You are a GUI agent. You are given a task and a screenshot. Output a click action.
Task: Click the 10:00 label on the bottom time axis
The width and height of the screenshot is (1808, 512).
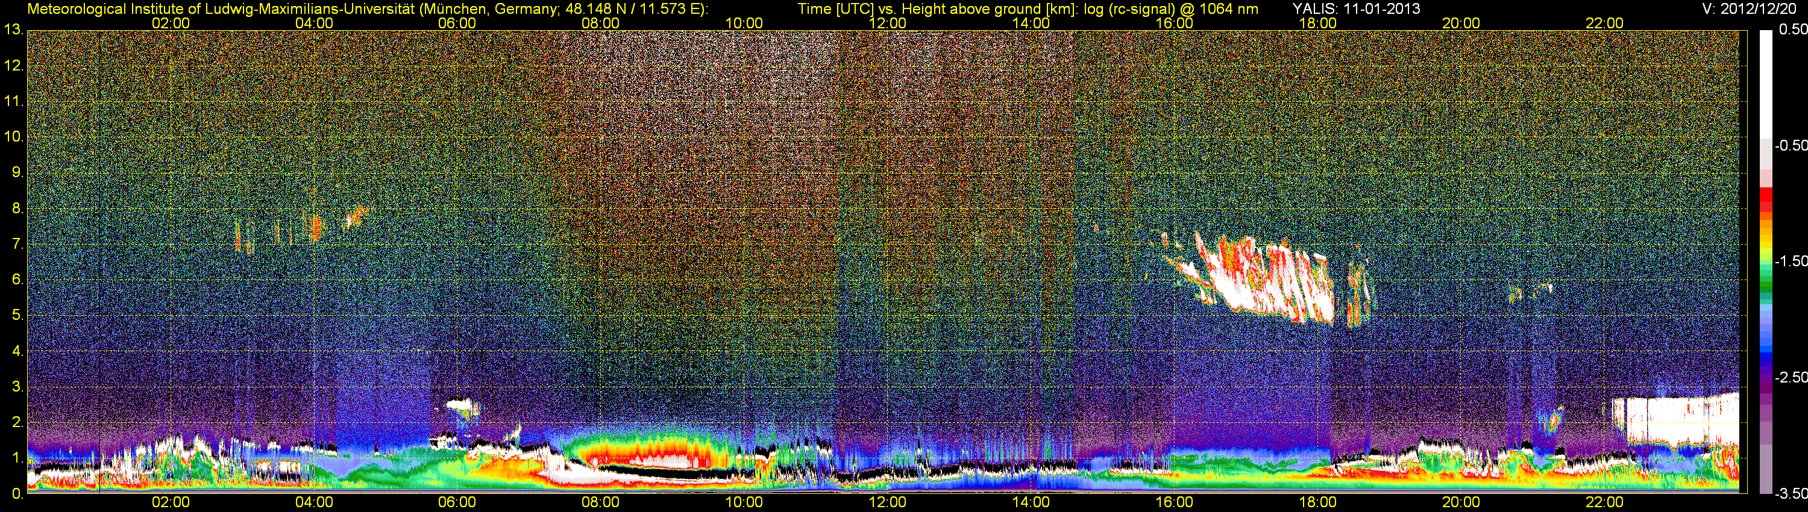pyautogui.click(x=744, y=502)
